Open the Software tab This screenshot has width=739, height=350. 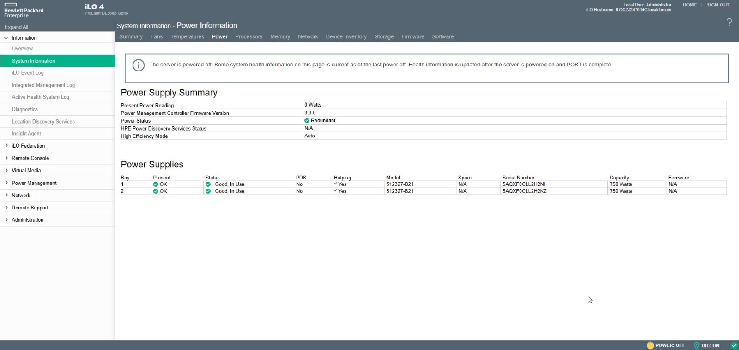click(x=442, y=36)
